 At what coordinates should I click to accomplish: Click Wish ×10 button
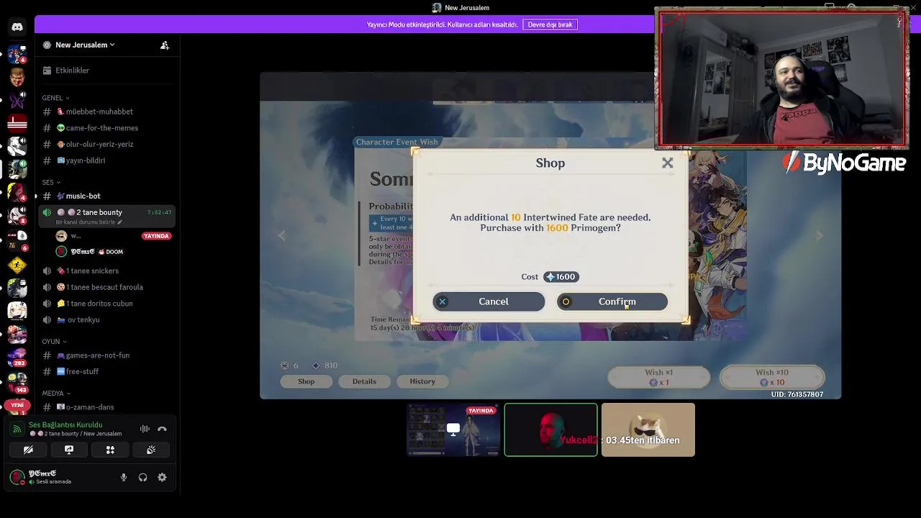pos(772,377)
